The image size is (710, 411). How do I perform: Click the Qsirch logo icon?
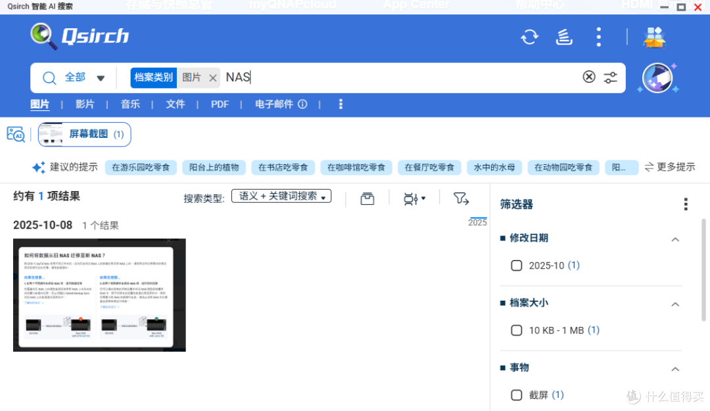pyautogui.click(x=43, y=36)
